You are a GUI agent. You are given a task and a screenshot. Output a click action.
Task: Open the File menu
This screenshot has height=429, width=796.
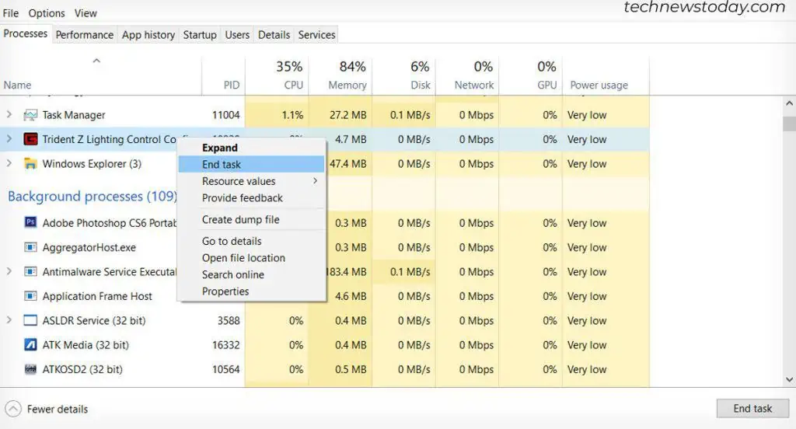(11, 13)
